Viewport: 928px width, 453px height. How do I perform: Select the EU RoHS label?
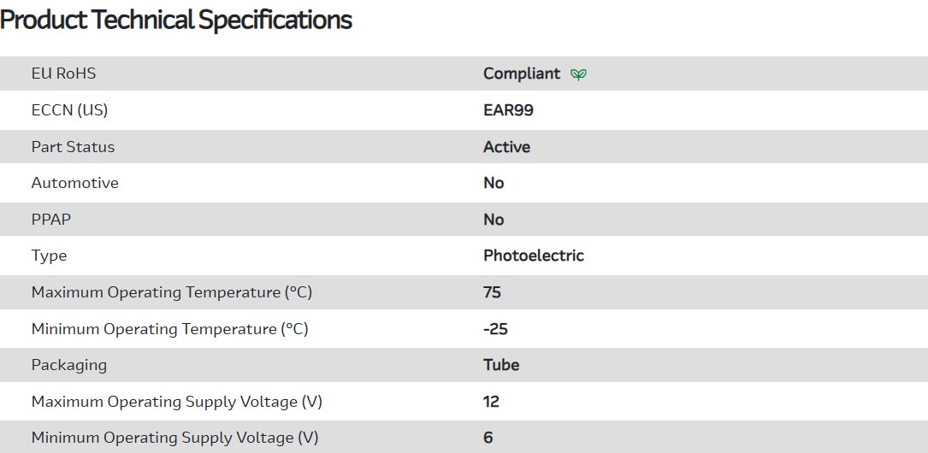click(x=63, y=74)
